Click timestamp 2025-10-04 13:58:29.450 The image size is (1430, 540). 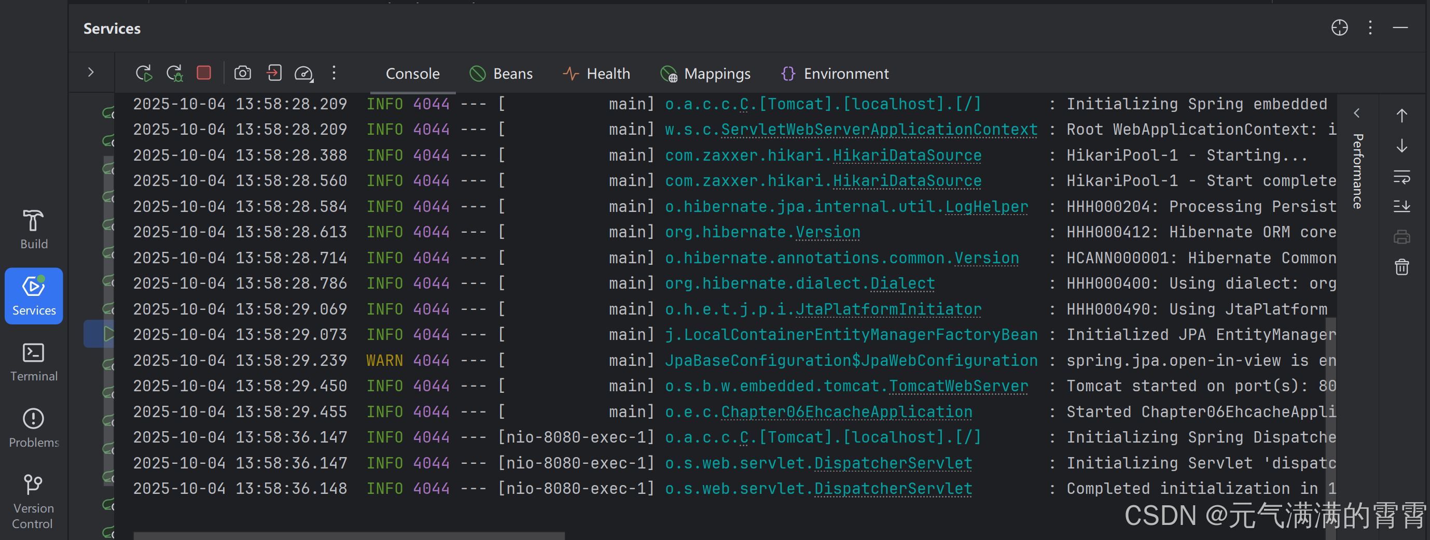[x=240, y=386]
